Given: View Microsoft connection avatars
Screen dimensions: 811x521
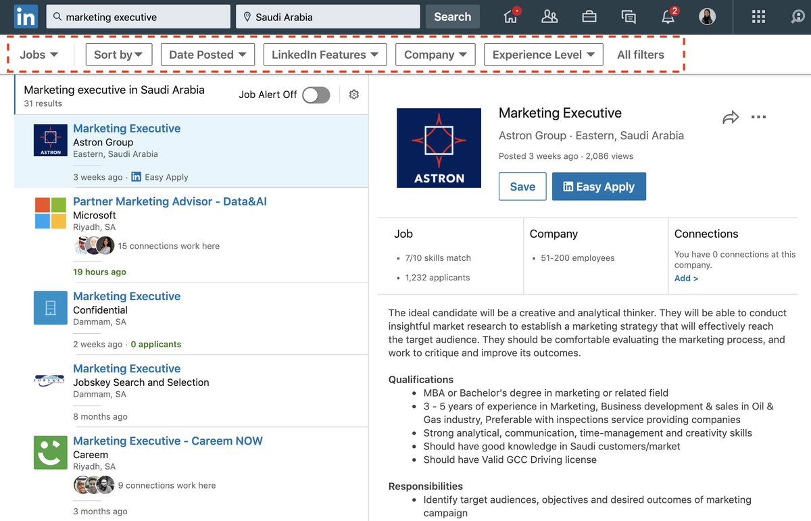Looking at the screenshot, I should coord(94,245).
